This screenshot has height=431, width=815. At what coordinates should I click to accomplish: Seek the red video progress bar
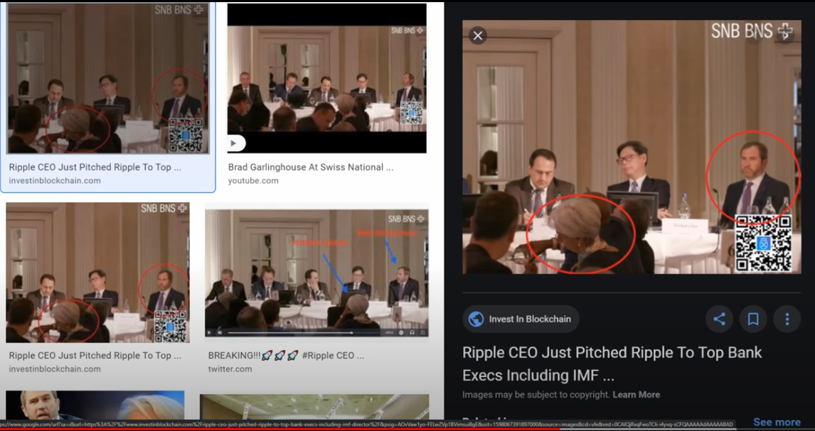click(407, 430)
